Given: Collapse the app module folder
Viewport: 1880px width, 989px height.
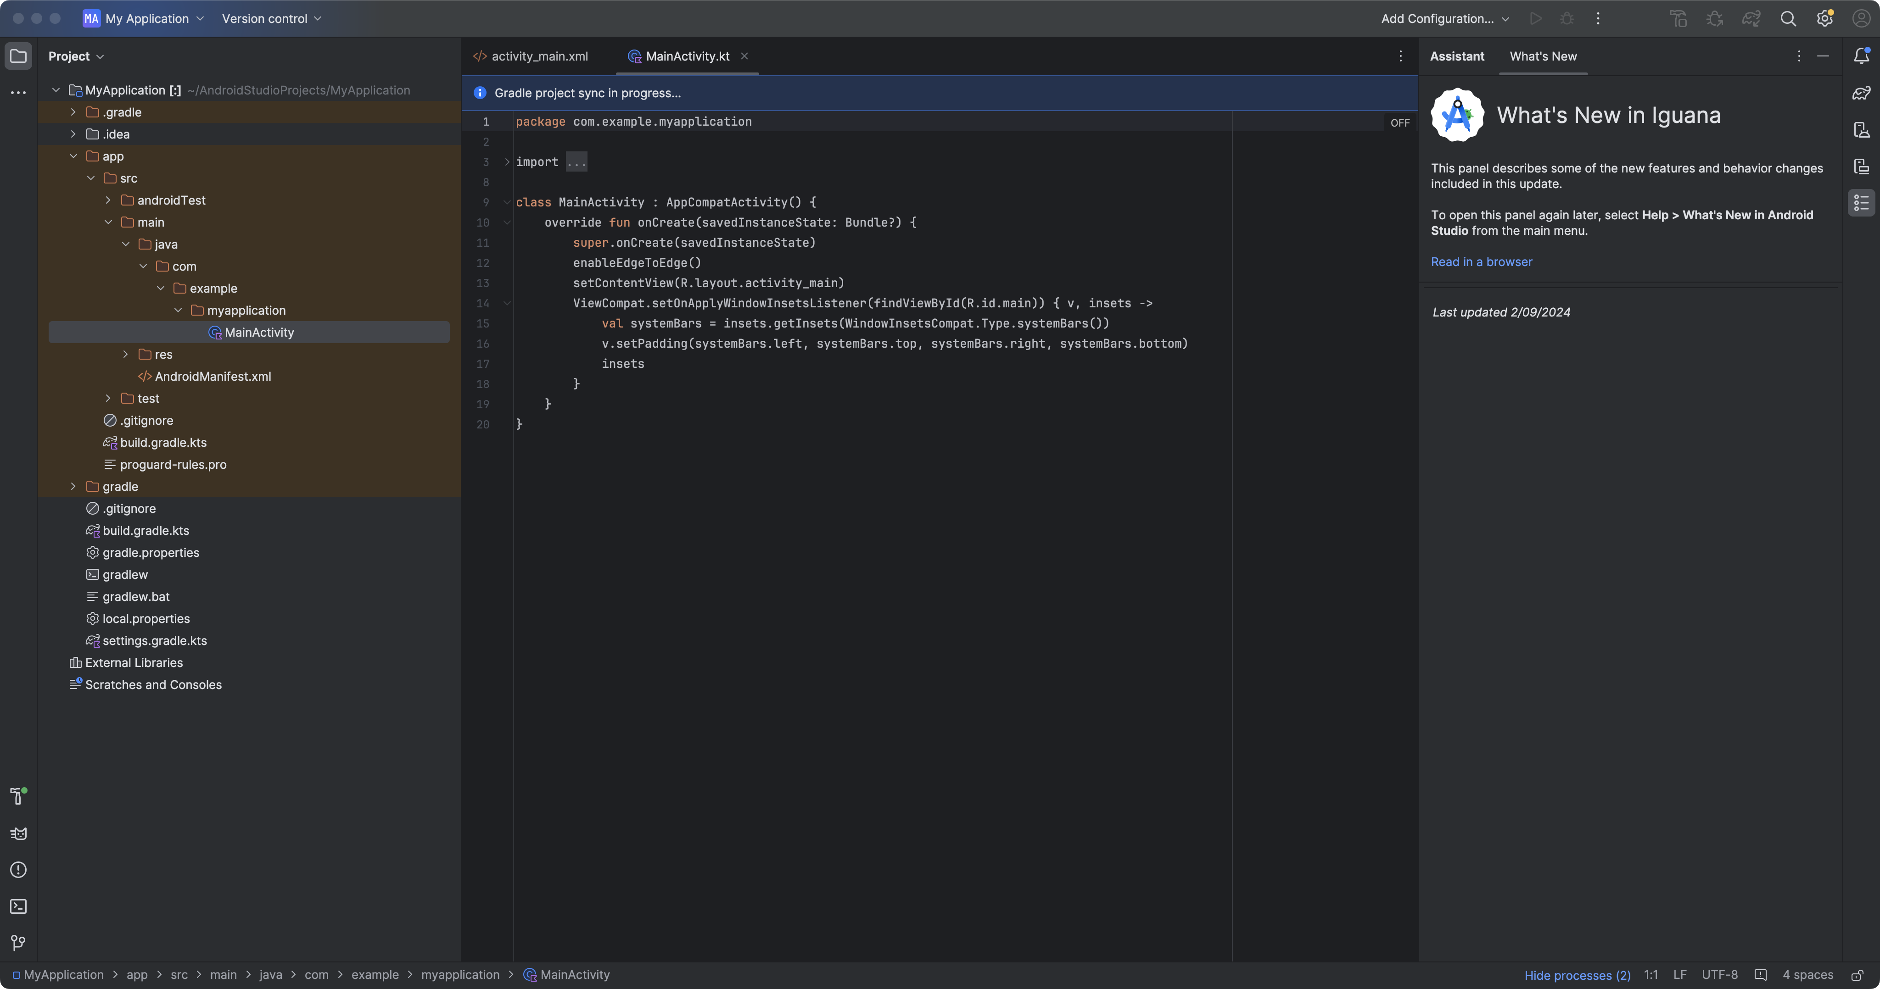Looking at the screenshot, I should [73, 156].
